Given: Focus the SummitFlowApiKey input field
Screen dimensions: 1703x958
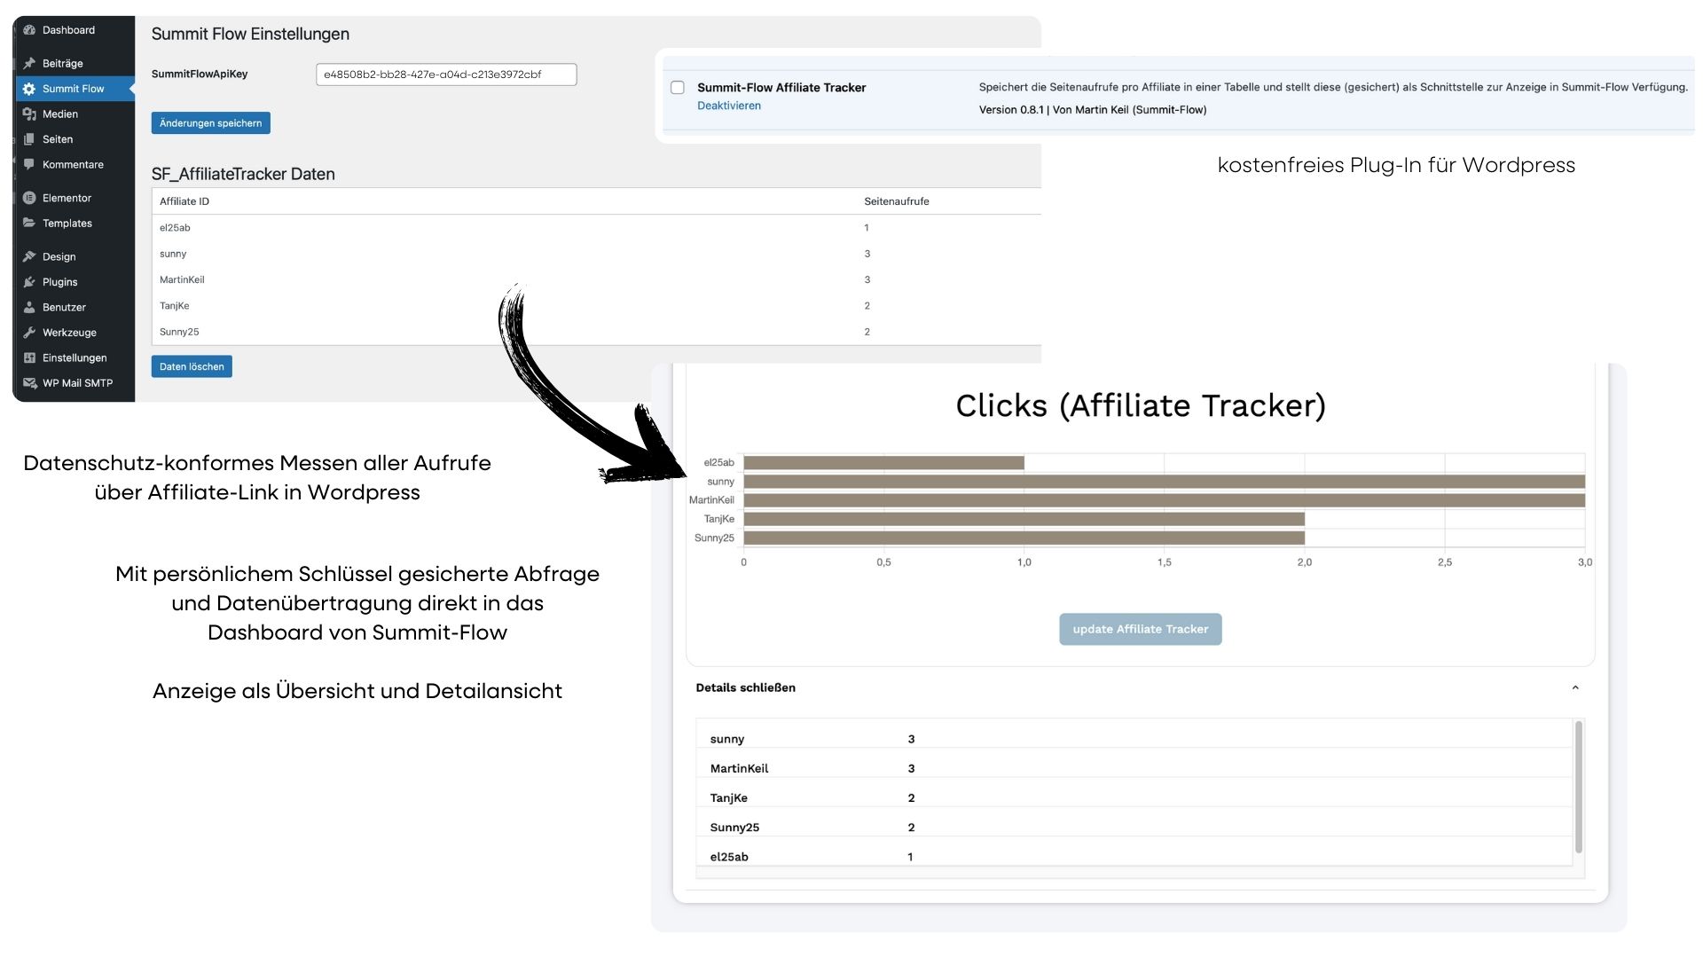Looking at the screenshot, I should point(446,75).
